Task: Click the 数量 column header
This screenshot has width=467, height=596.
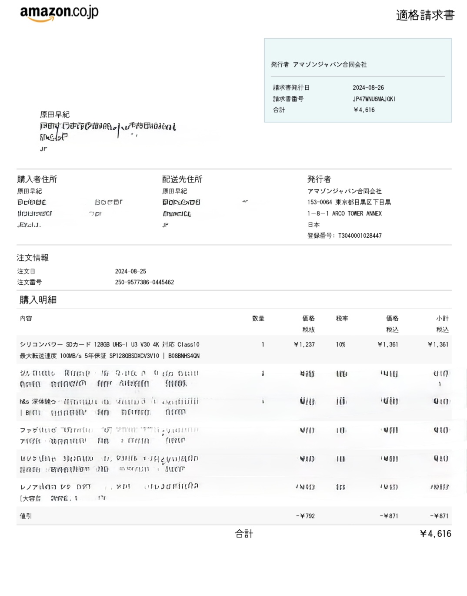Action: [x=258, y=318]
